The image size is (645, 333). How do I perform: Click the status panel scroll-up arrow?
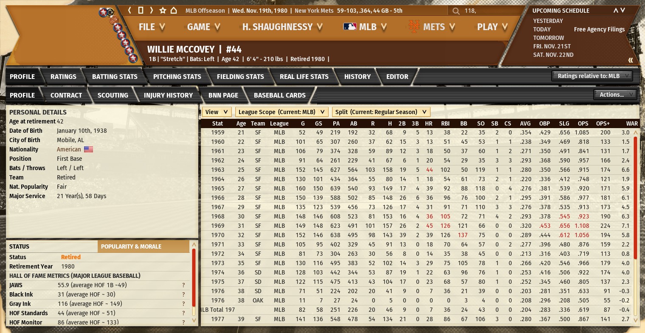194,245
